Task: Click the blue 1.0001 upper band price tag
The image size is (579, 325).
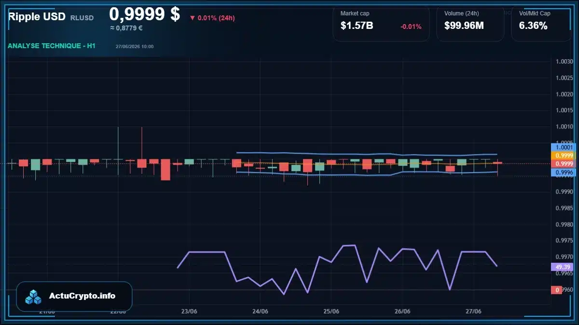Action: click(564, 147)
